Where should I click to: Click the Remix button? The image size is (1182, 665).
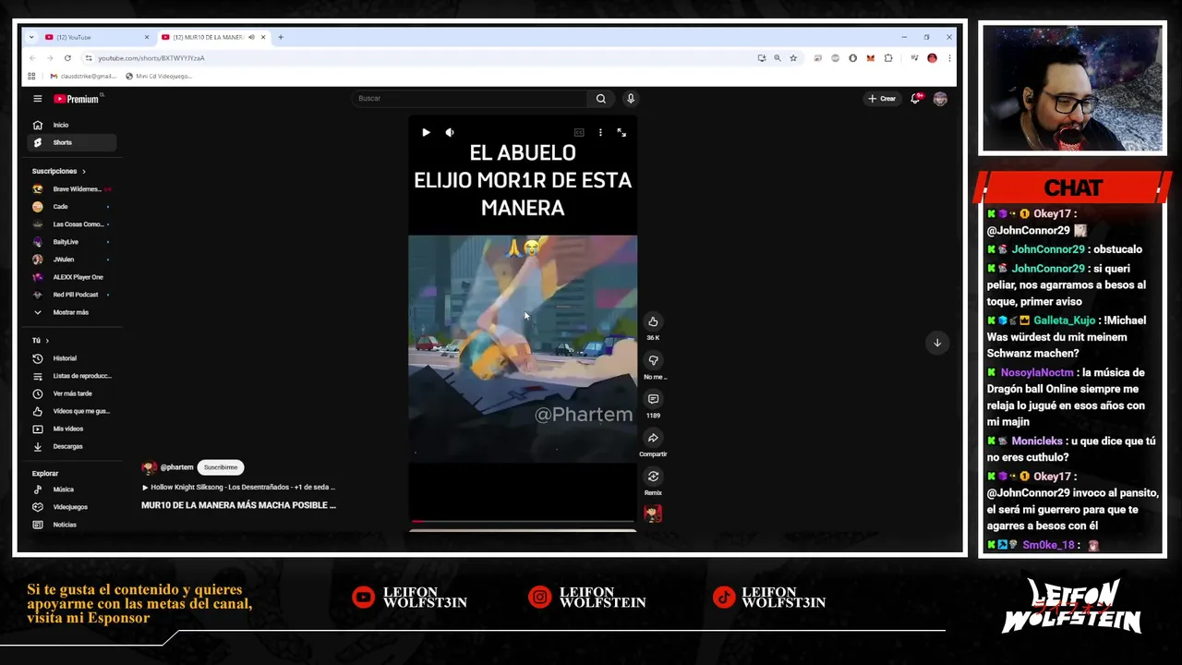coord(653,477)
